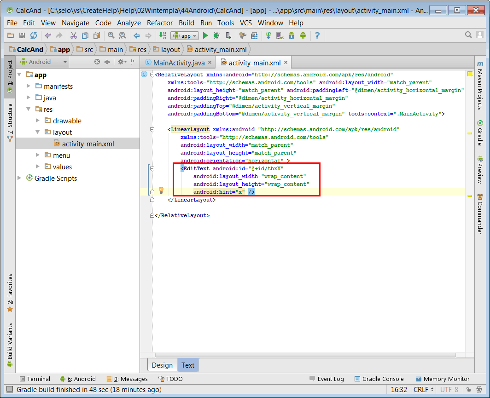Toggle Maven Projects side panel
This screenshot has height=398, width=490.
pos(480,85)
